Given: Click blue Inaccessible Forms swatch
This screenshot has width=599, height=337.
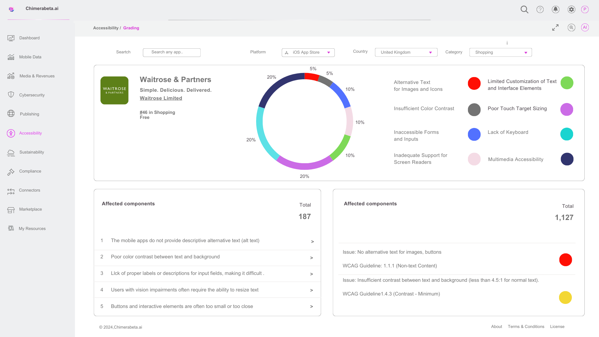Looking at the screenshot, I should click(474, 134).
